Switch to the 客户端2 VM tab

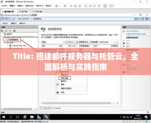(x=39, y=12)
